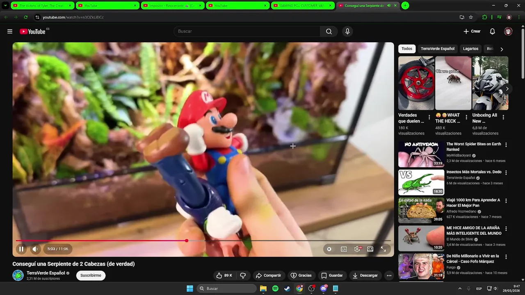Reload the page with the refresh icon

(x=25, y=17)
